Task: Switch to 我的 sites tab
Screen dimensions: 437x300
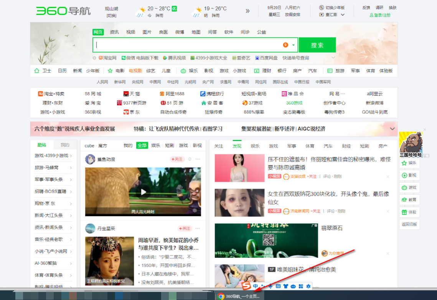Action: pyautogui.click(x=65, y=145)
